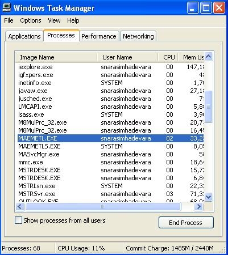
Task: Minimize the Windows Task Manager window
Action: click(193, 8)
